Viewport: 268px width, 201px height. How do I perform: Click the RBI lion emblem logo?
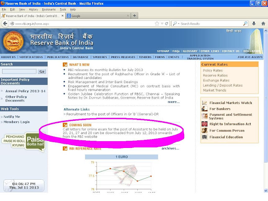[13, 41]
